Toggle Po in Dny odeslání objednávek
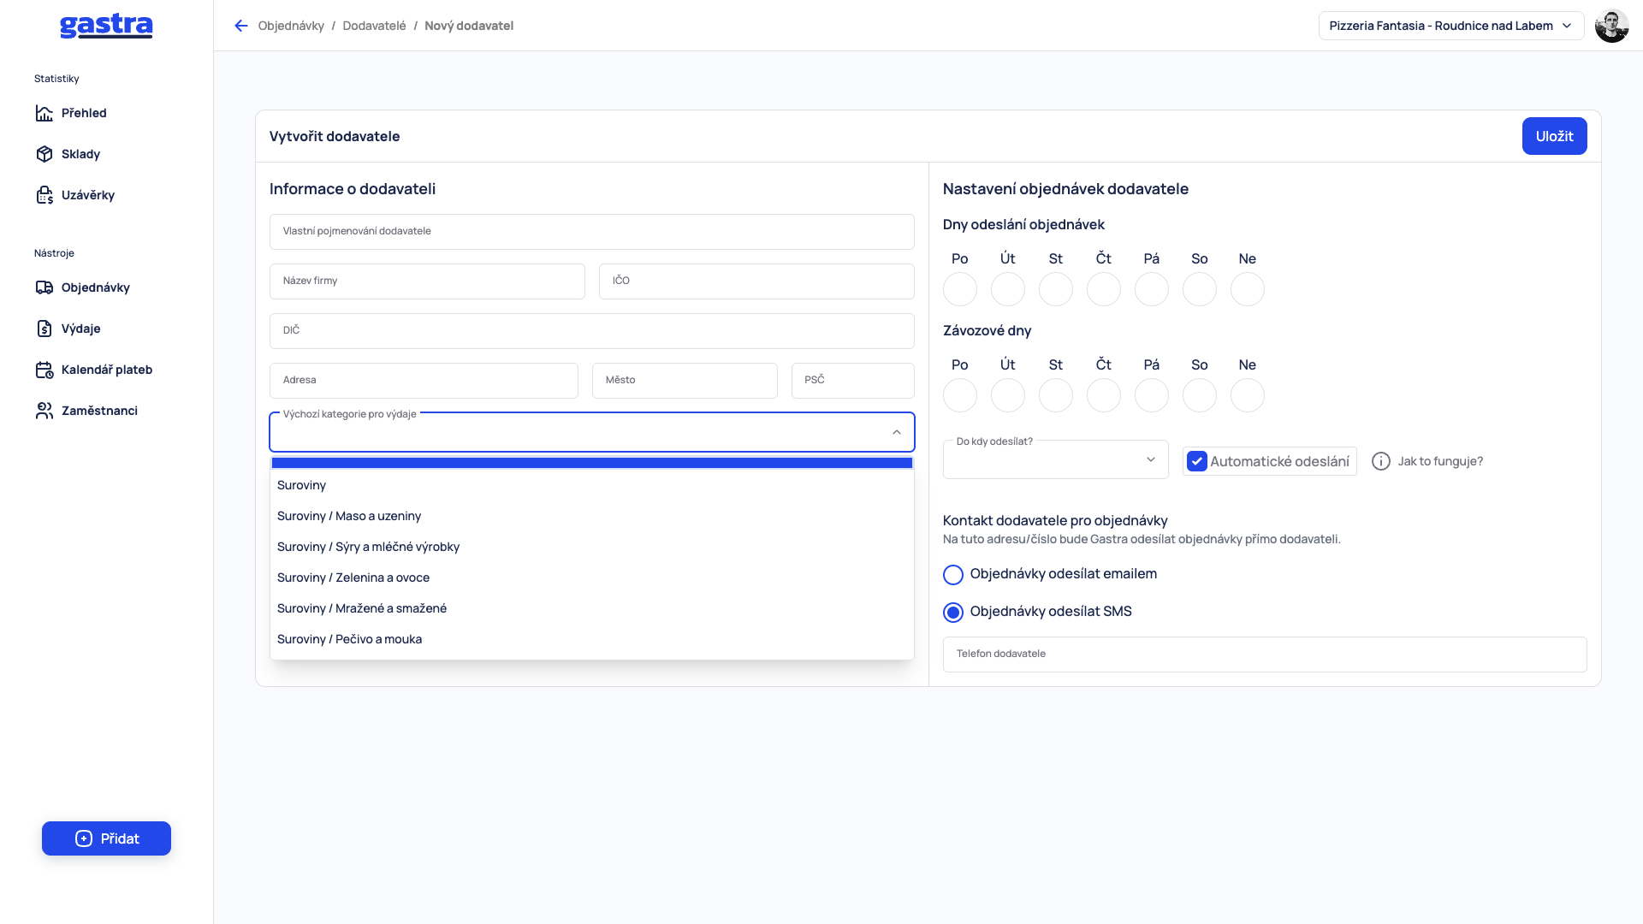Viewport: 1643px width, 924px height. coord(960,289)
